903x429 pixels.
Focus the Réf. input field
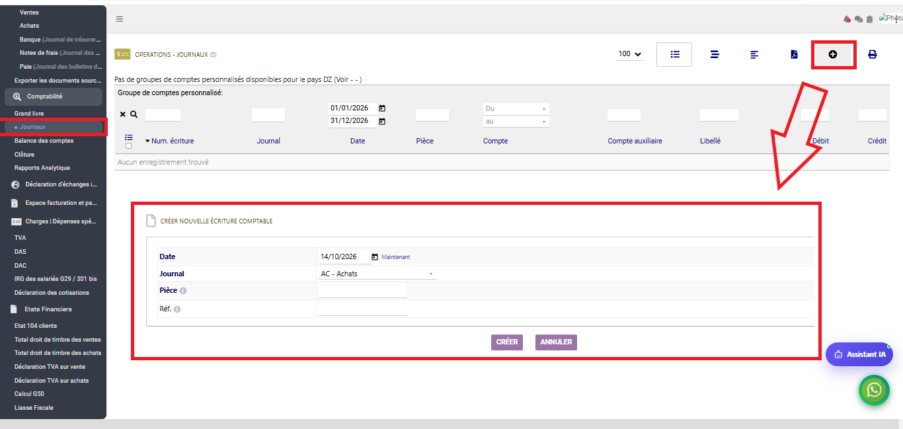362,309
